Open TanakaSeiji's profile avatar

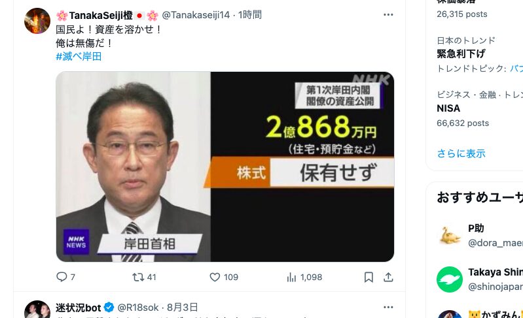(x=37, y=21)
